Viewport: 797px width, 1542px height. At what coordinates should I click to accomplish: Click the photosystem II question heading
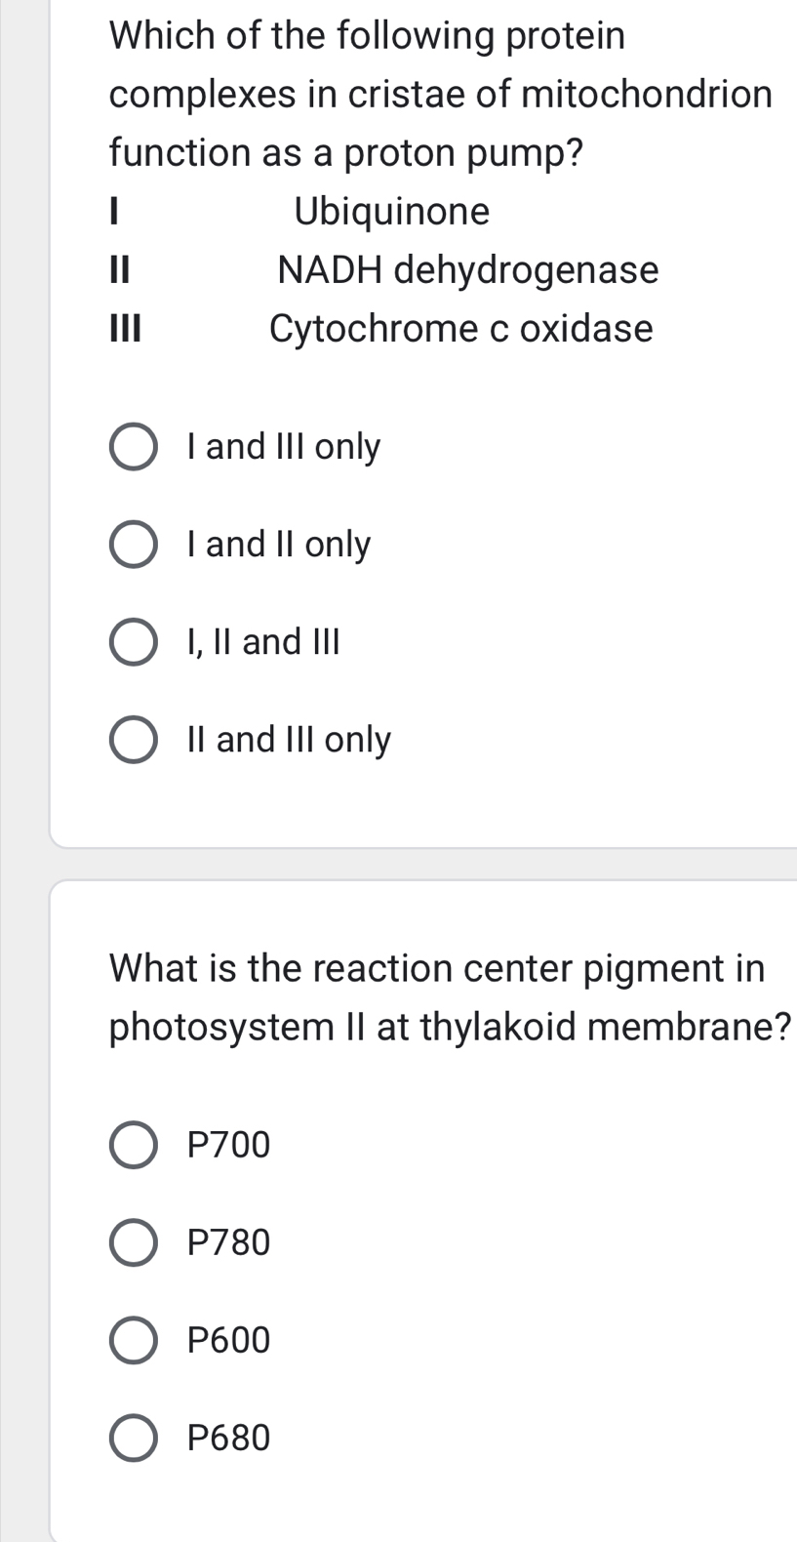pyautogui.click(x=449, y=997)
